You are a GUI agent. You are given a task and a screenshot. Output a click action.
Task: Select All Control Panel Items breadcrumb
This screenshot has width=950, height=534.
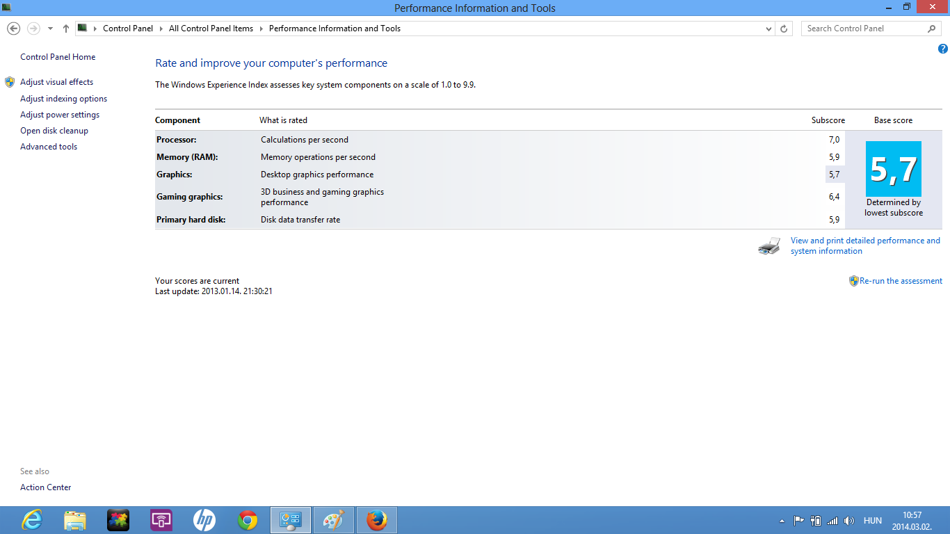pos(211,29)
